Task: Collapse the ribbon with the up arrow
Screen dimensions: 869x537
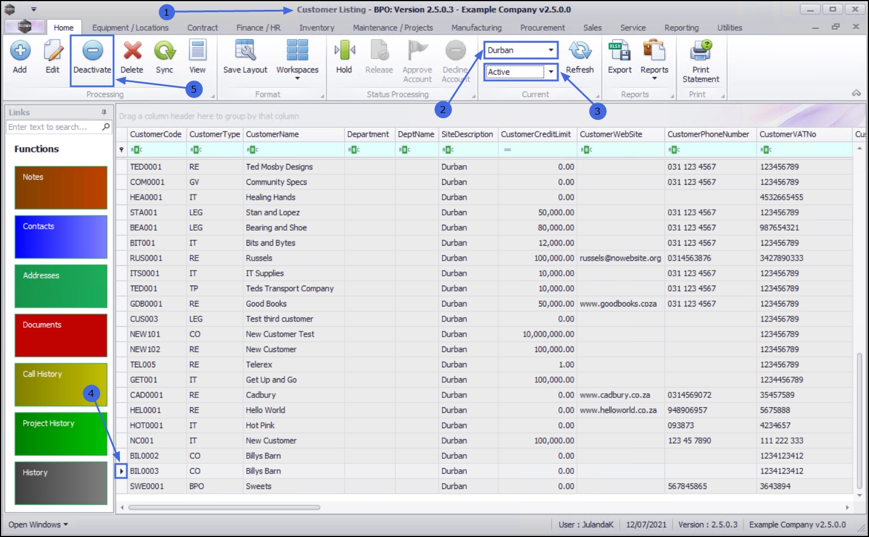Action: (856, 93)
